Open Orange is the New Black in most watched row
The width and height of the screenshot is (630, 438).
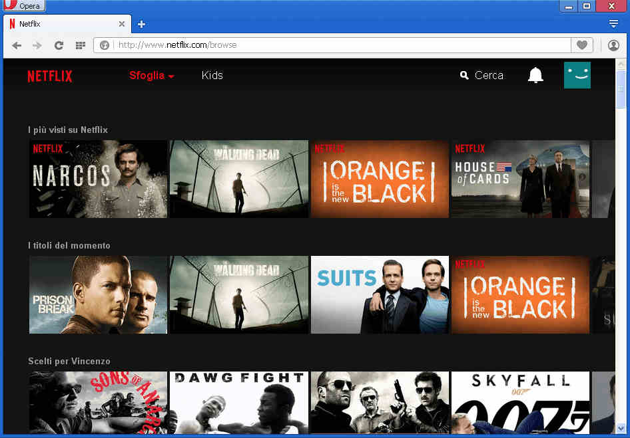380,179
